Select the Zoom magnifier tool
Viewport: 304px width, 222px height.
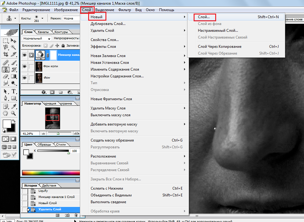coord(13,113)
